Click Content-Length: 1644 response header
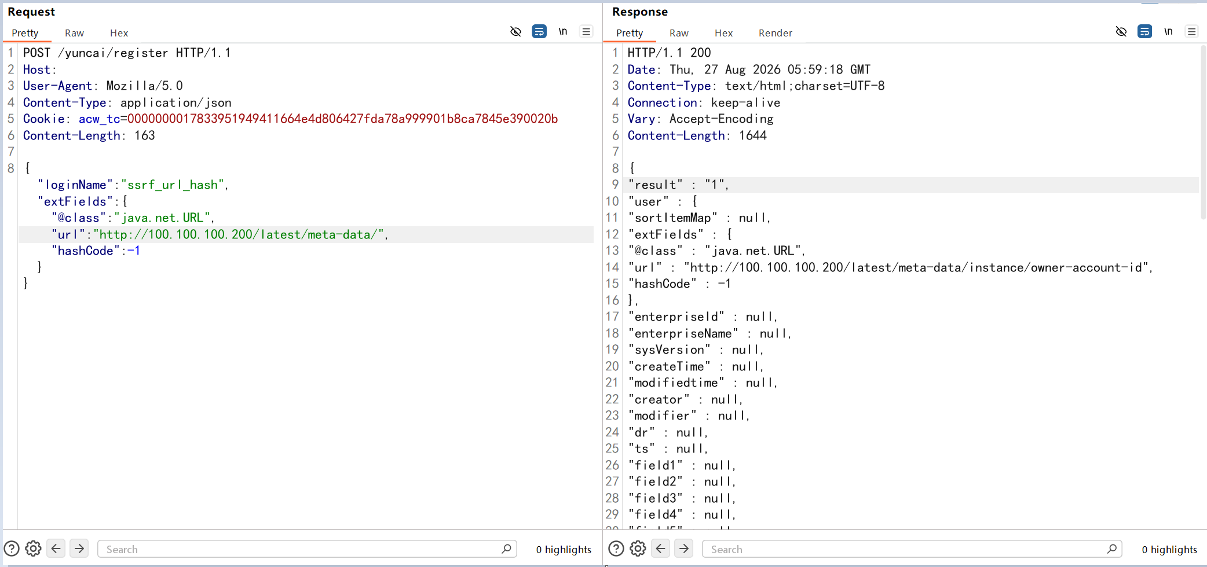This screenshot has width=1207, height=567. pyautogui.click(x=697, y=135)
